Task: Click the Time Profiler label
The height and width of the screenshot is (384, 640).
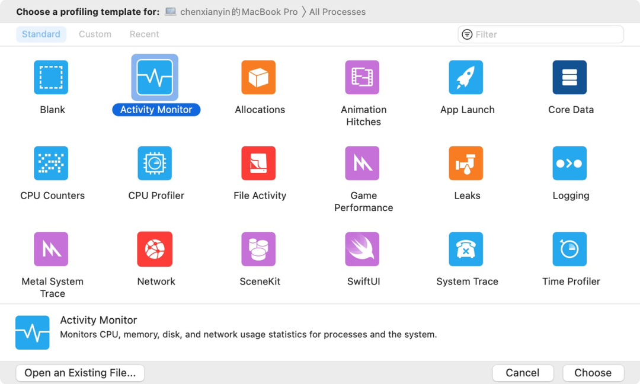Action: click(x=571, y=281)
